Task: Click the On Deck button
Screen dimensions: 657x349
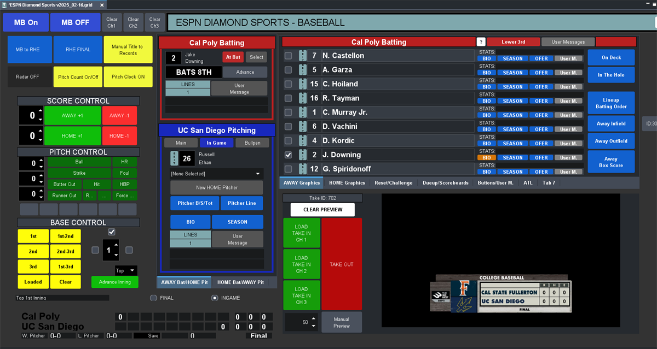Action: (611, 58)
